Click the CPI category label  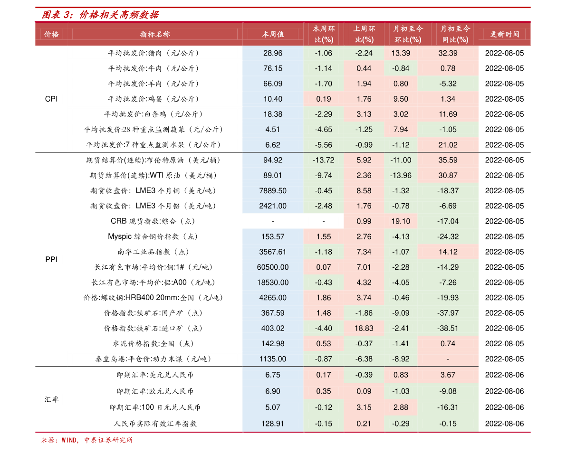(x=51, y=99)
